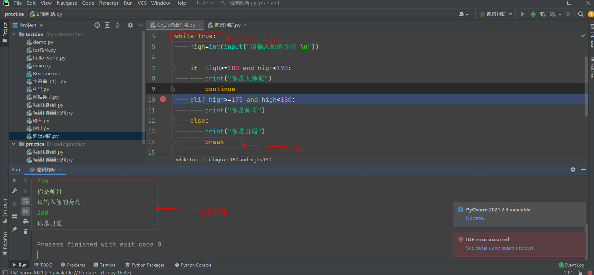Open Run panel settings gear
Screen dimensions: 594x275
(573, 169)
